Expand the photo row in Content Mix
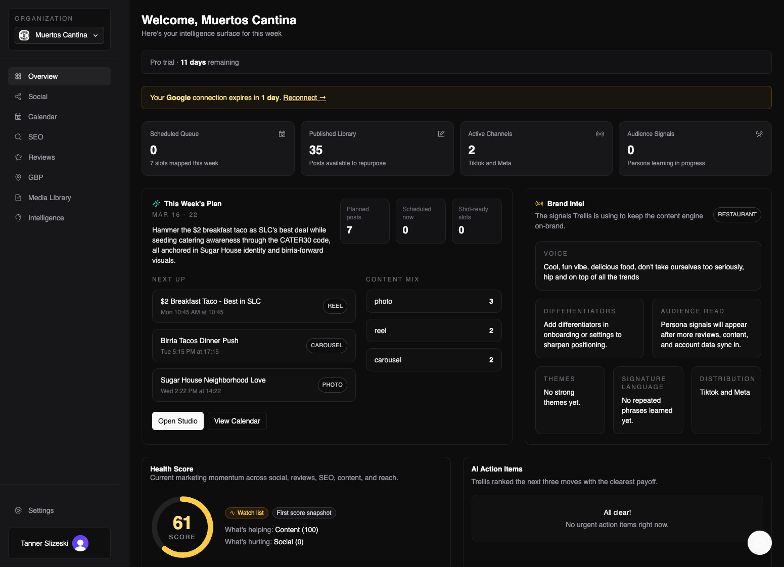784x567 pixels. point(433,301)
